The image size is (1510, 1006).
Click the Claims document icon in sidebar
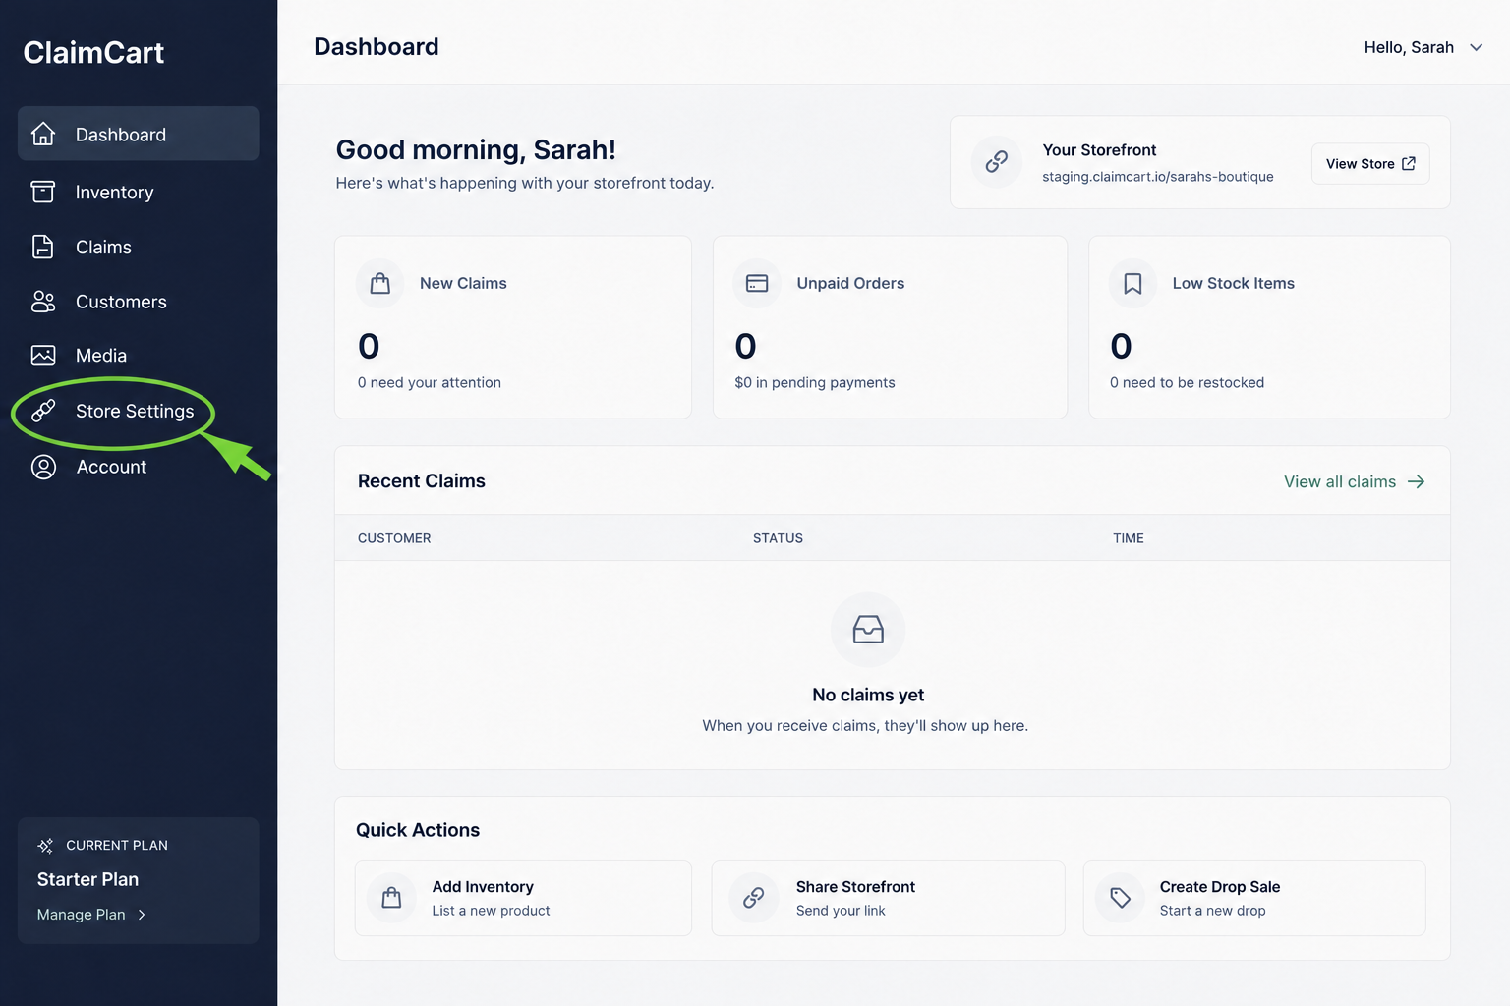click(43, 247)
